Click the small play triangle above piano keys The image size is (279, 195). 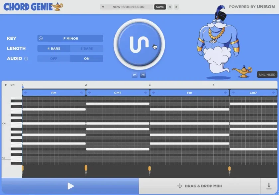pyautogui.click(x=6, y=85)
